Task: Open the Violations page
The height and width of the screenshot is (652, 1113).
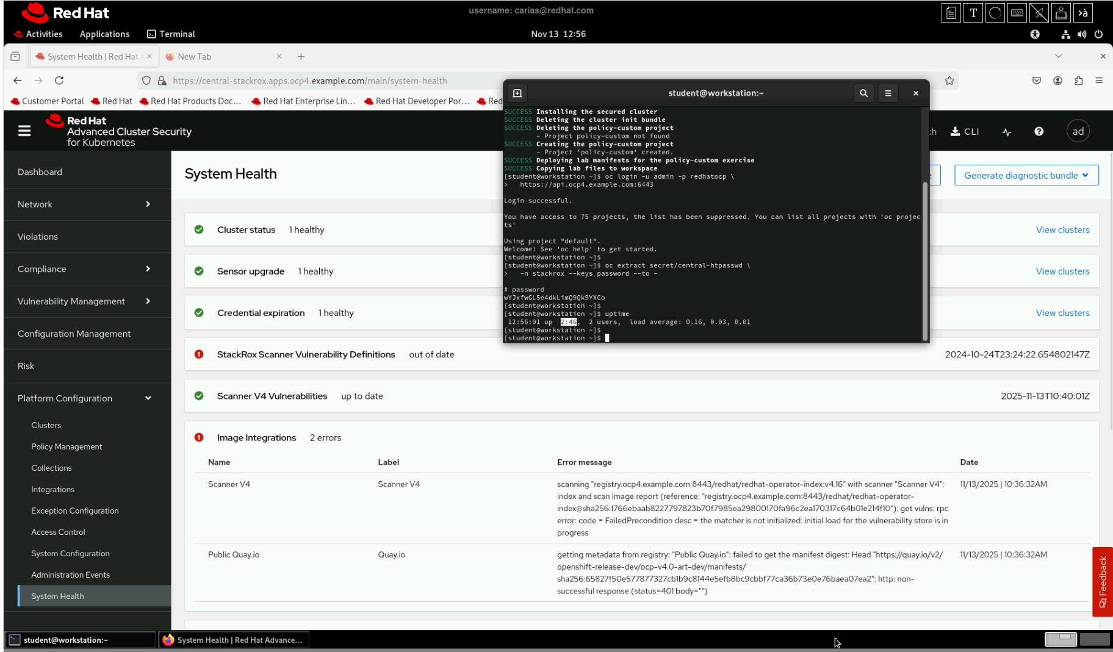Action: pyautogui.click(x=87, y=237)
